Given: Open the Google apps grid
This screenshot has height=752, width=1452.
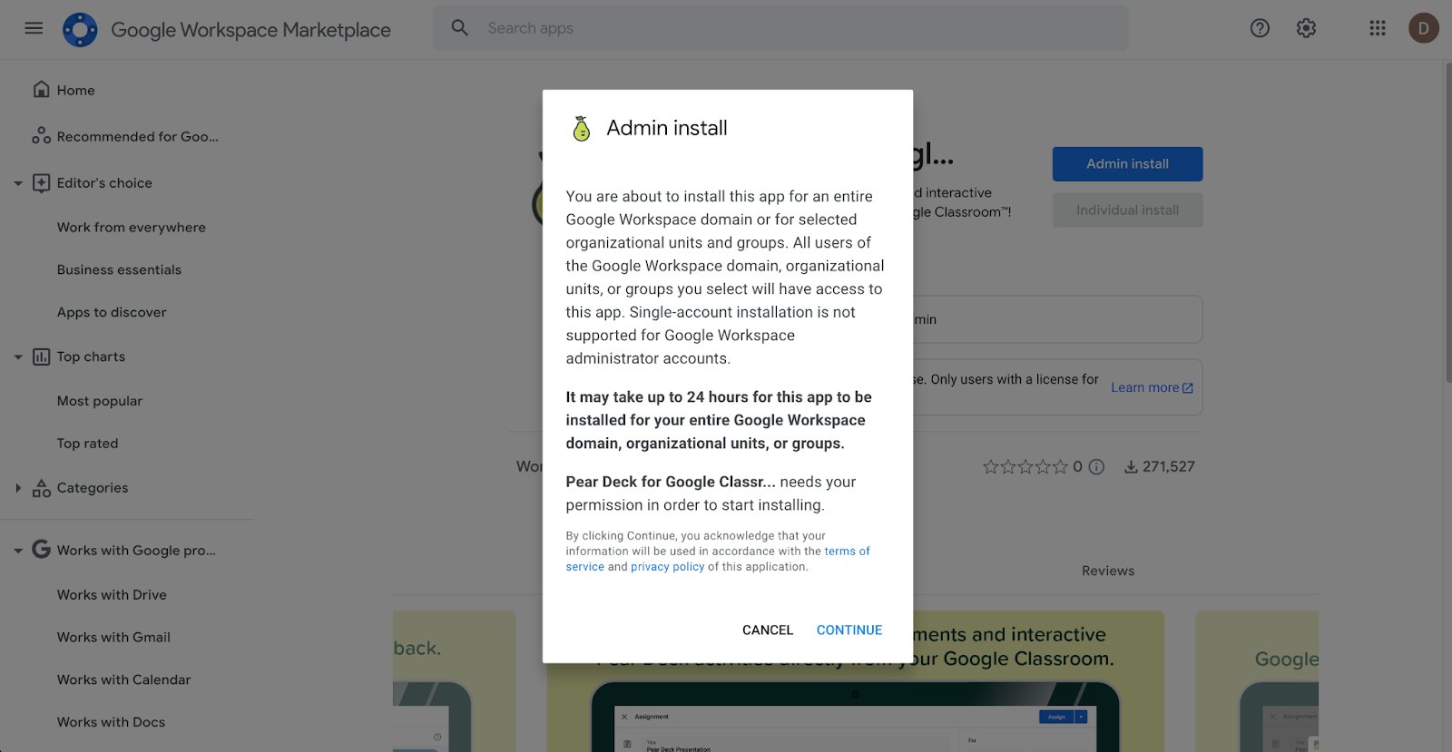Looking at the screenshot, I should [x=1378, y=28].
